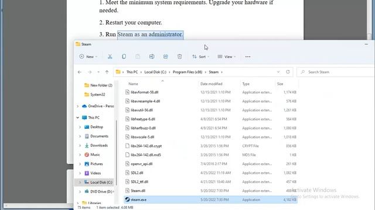Image resolution: width=375 pixels, height=210 pixels.
Task: Minimize the Steam Explorer window
Action: 366,44
